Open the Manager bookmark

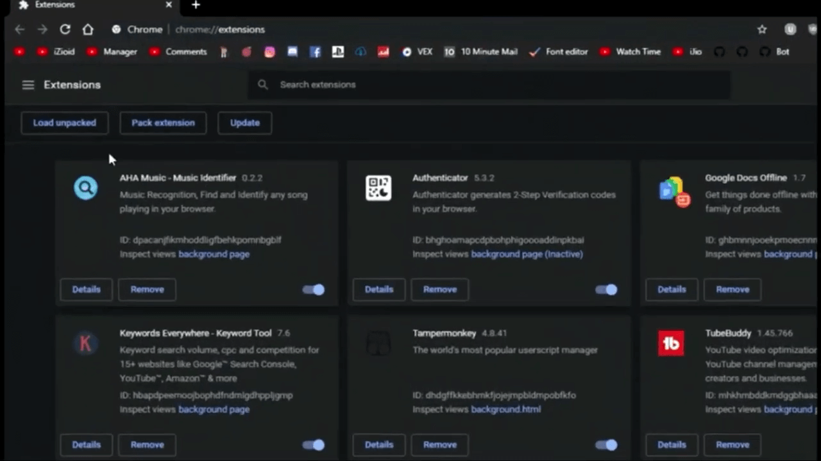coord(112,52)
